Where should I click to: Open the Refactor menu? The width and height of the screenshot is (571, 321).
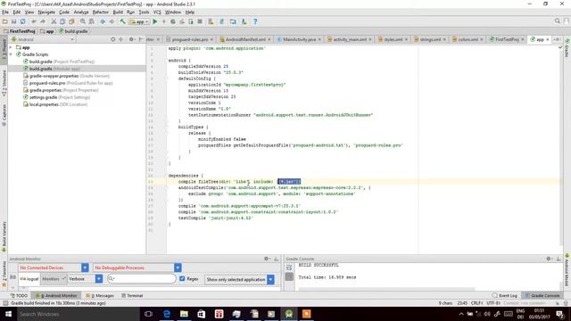[100, 12]
